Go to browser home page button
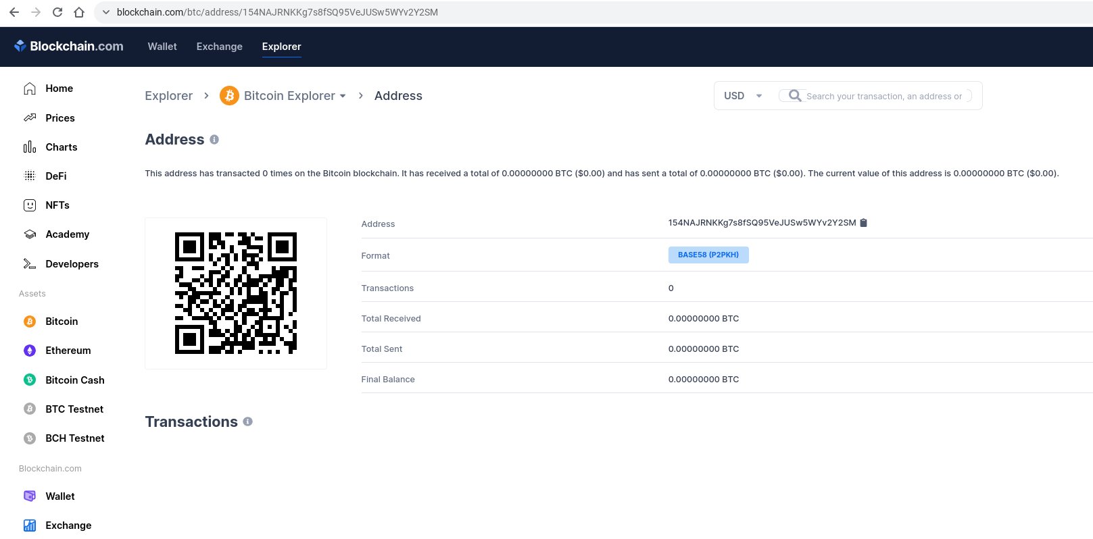1093x539 pixels. coord(79,12)
